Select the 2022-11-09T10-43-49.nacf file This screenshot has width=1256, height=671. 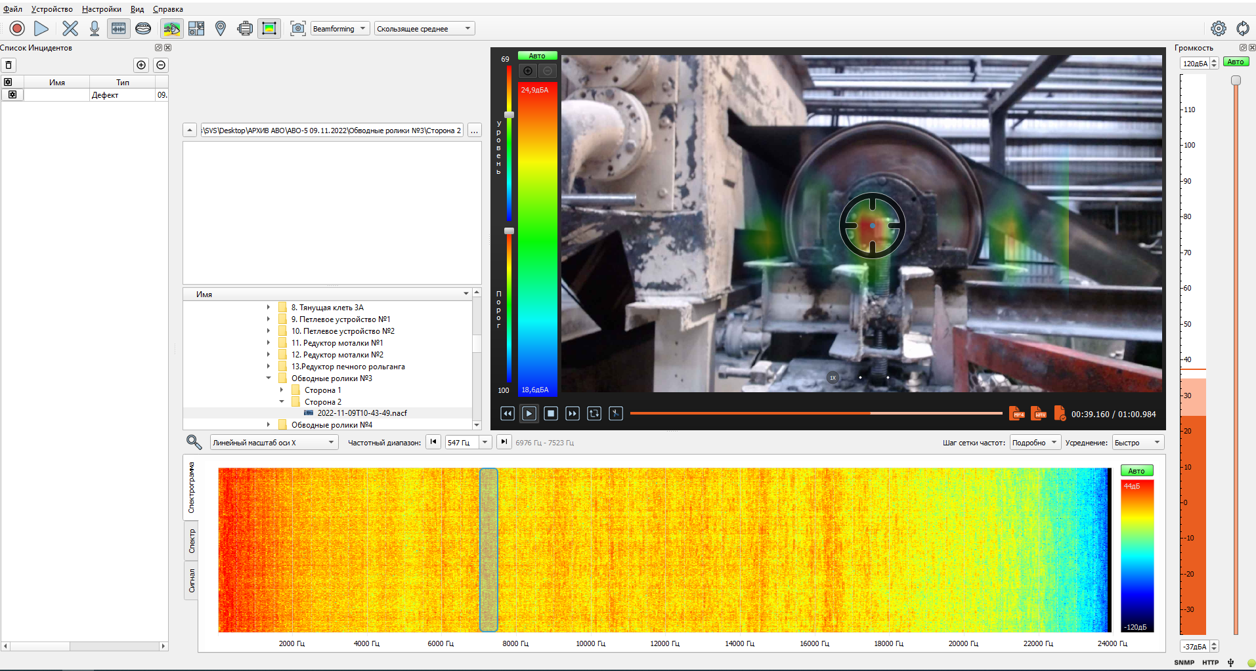362,413
